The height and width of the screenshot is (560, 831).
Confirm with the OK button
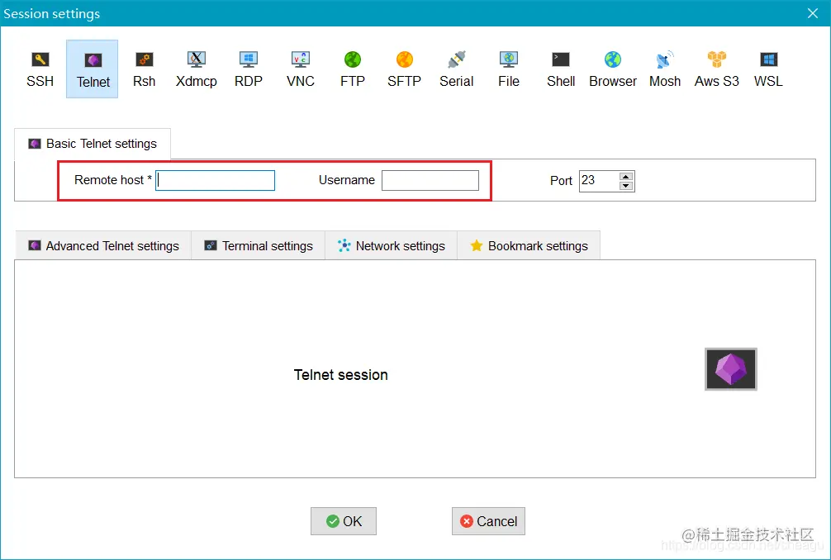(344, 521)
